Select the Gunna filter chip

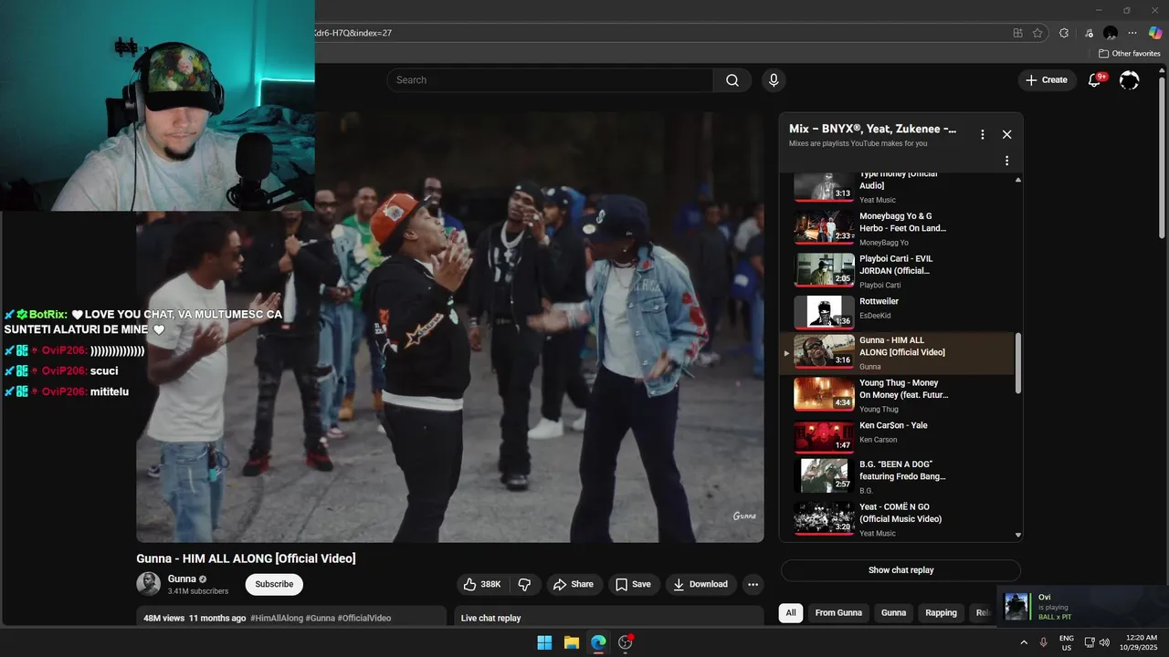click(x=893, y=613)
